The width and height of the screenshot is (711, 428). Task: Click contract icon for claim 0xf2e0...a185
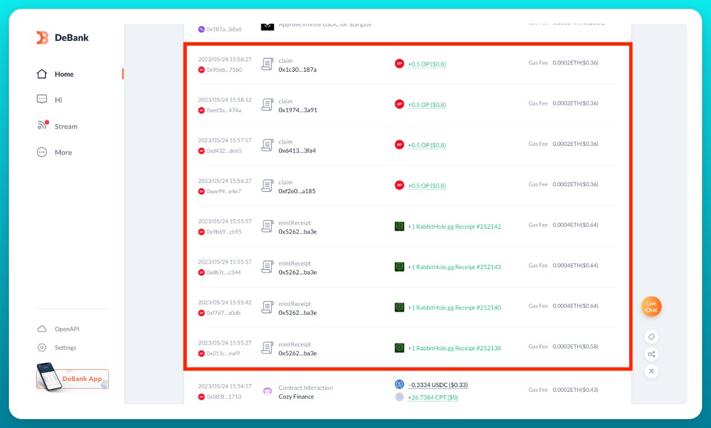pos(267,186)
